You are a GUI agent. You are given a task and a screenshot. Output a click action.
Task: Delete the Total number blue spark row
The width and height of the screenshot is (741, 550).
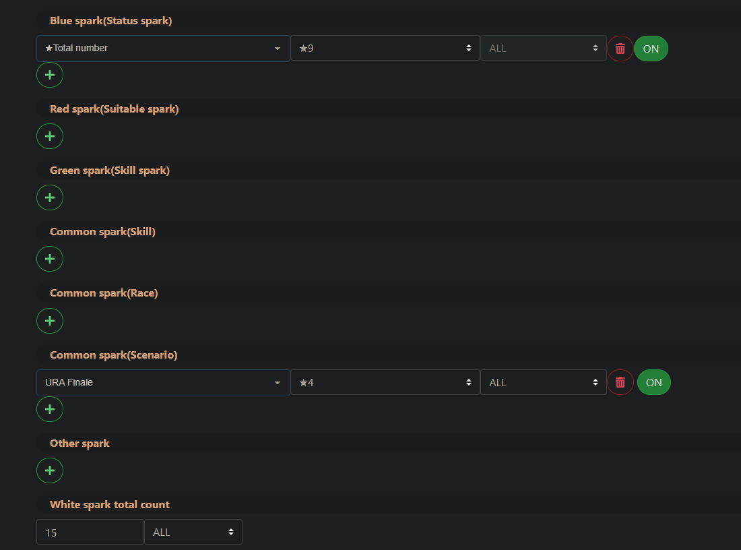[620, 49]
